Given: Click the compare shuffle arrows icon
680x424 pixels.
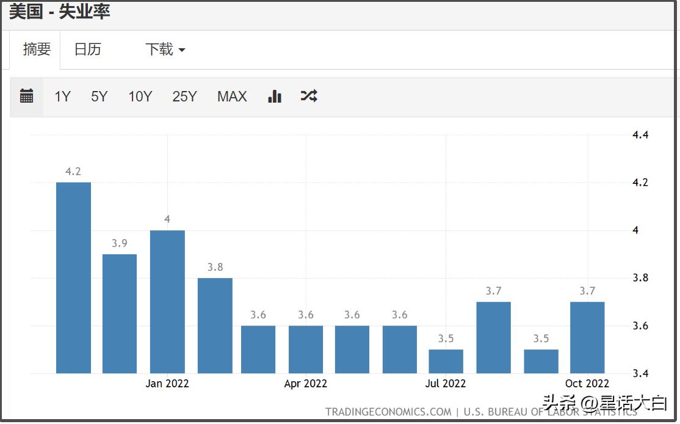Looking at the screenshot, I should coord(309,96).
